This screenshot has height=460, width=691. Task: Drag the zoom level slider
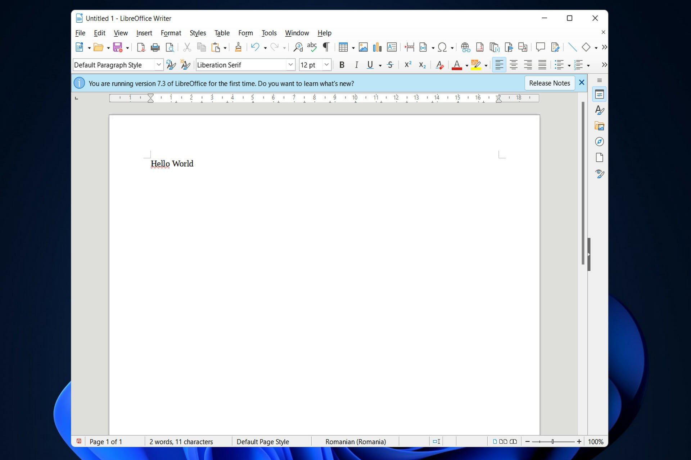(x=555, y=442)
